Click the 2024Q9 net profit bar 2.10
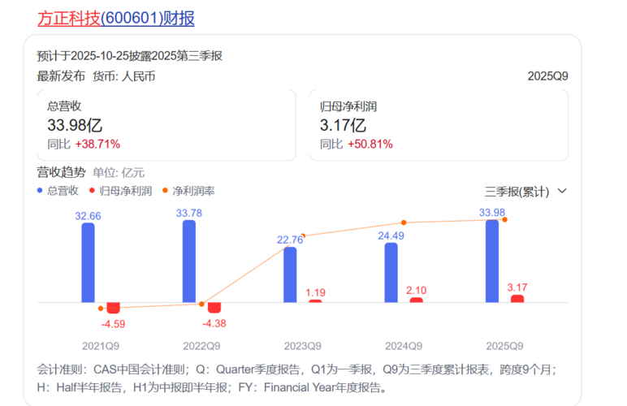This screenshot has width=627, height=406. pos(417,300)
